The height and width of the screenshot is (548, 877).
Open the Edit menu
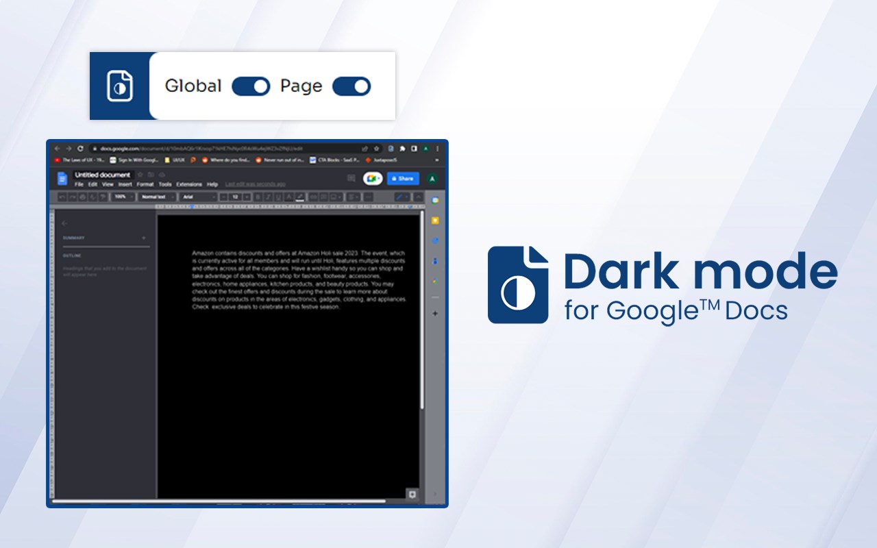[92, 184]
